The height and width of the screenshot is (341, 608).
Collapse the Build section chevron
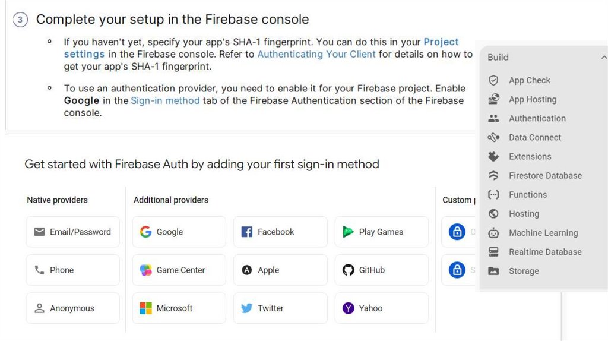pos(603,58)
